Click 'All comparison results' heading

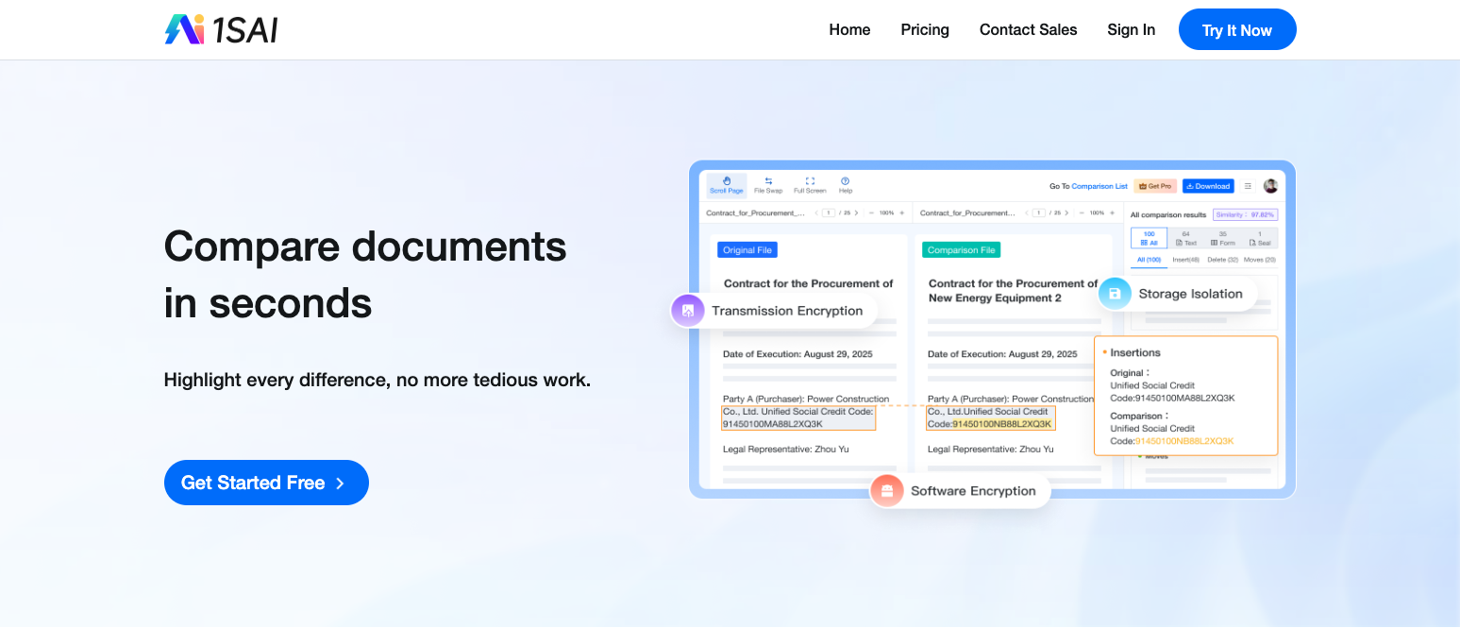click(1168, 215)
